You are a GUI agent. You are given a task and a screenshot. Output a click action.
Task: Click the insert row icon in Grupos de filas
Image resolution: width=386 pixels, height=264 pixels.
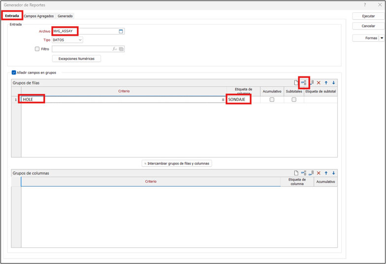[x=311, y=83]
